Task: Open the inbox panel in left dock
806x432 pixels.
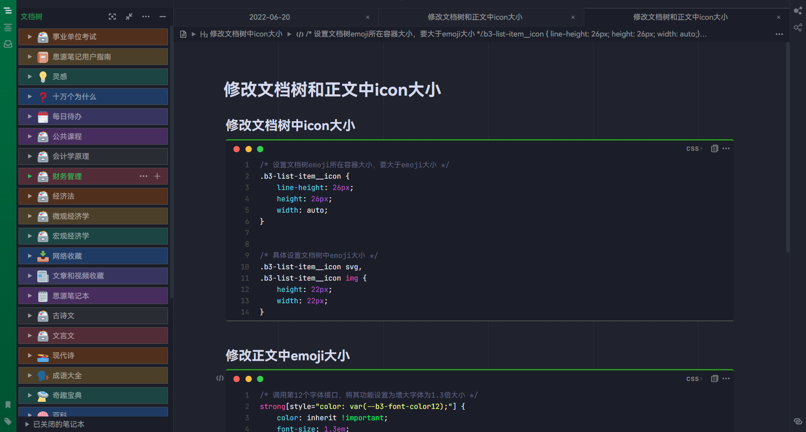Action: [8, 44]
